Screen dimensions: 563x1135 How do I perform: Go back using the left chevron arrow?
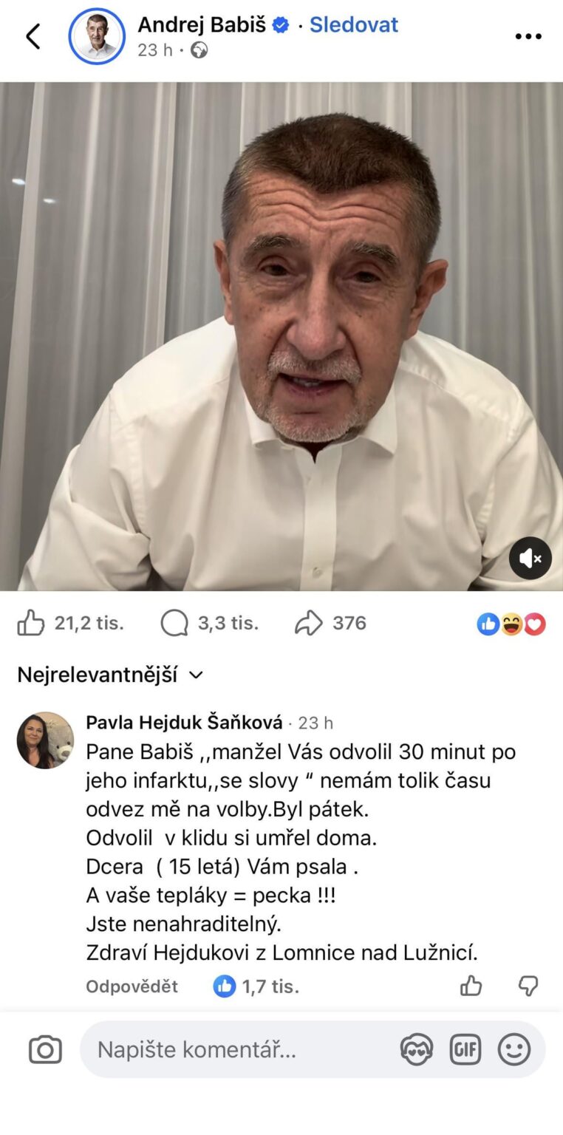click(33, 36)
